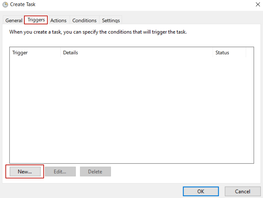Screen dimensions: 263x198
Task: Click the Create Task title bar text
Action: (23, 5)
